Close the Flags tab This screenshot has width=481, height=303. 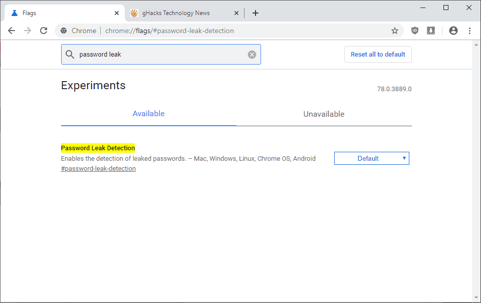point(117,13)
